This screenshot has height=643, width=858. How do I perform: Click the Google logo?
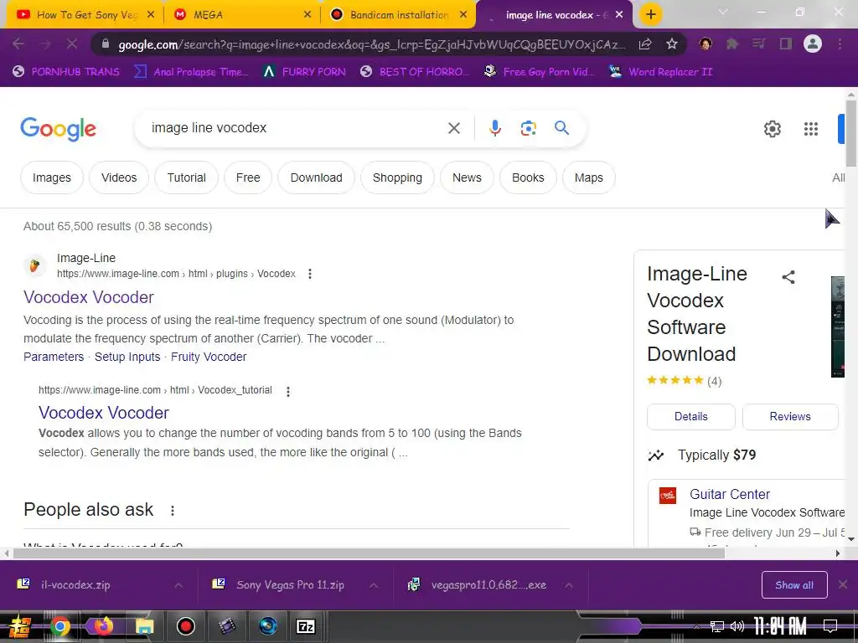click(58, 129)
